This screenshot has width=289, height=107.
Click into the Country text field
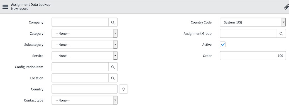[x=85, y=89]
